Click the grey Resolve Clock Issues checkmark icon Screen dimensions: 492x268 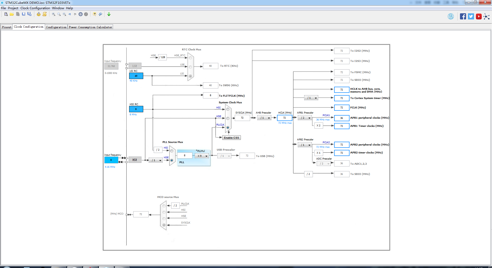86,14
